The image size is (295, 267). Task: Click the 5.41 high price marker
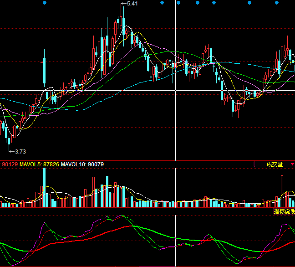(132, 4)
